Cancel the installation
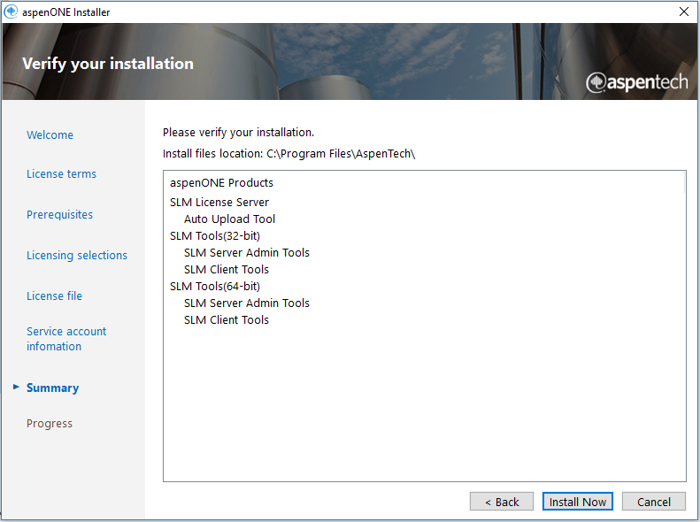Image resolution: width=700 pixels, height=522 pixels. point(654,502)
